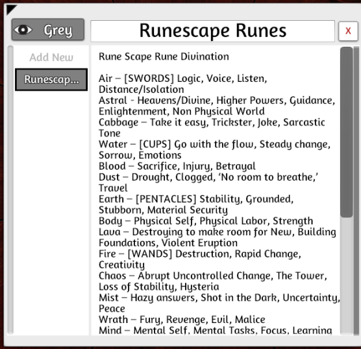Click the heading 'Rune Scape Rune Divination'
The image size is (361, 349).
point(164,57)
